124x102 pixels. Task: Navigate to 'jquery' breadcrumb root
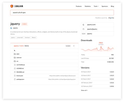click(16, 46)
